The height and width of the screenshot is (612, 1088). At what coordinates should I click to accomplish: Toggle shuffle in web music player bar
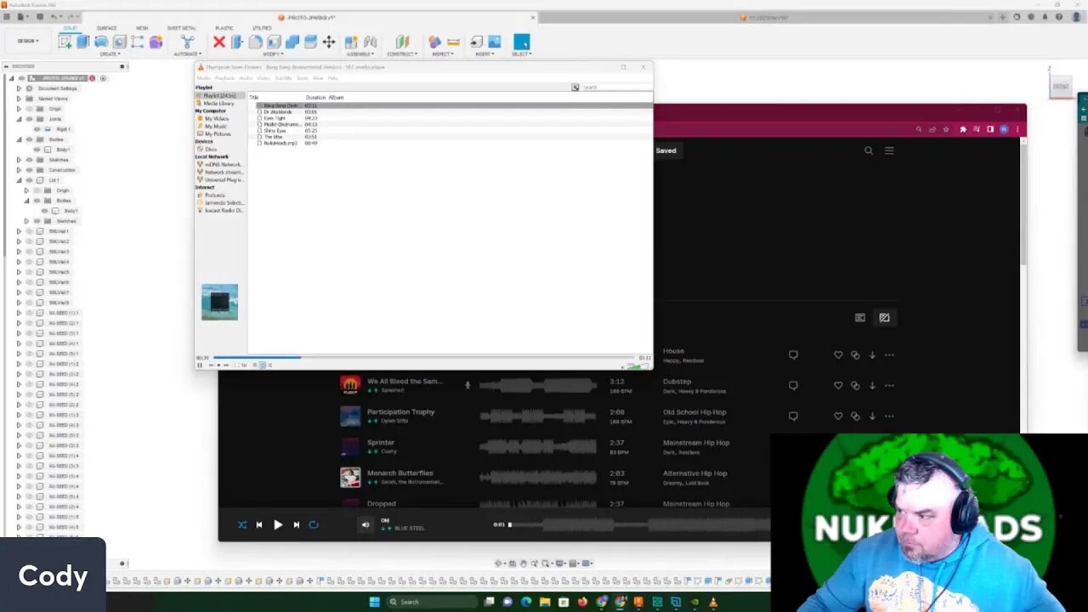pyautogui.click(x=242, y=524)
